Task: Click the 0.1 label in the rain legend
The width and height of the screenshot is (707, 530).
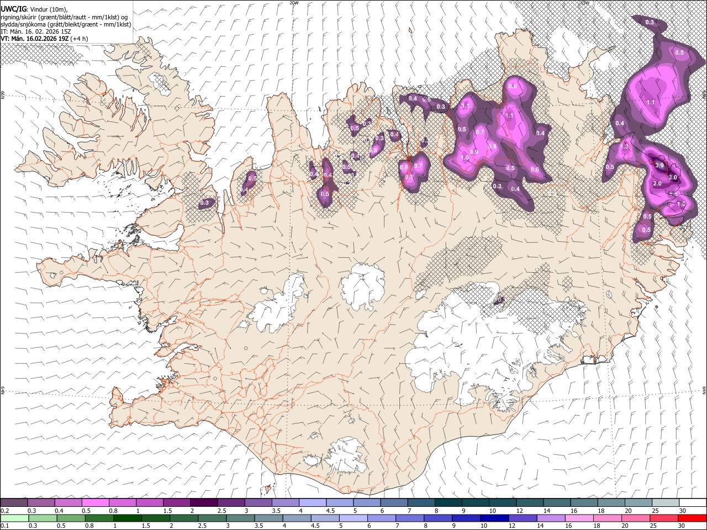Action: (x=4, y=526)
